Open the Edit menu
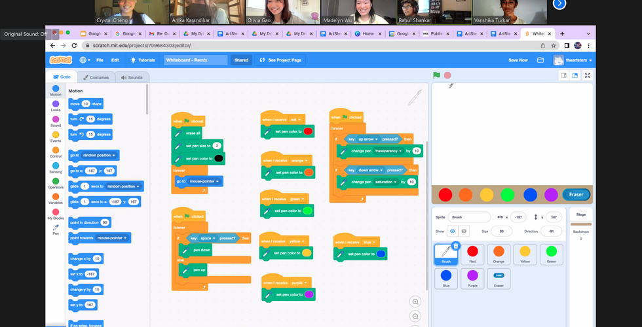Viewport: 642px width, 327px height. [115, 60]
